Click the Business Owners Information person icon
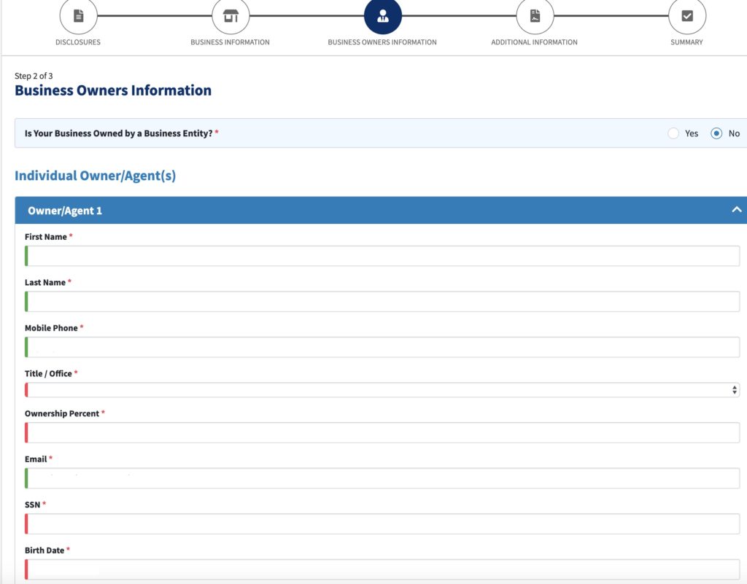747x584 pixels. tap(382, 15)
